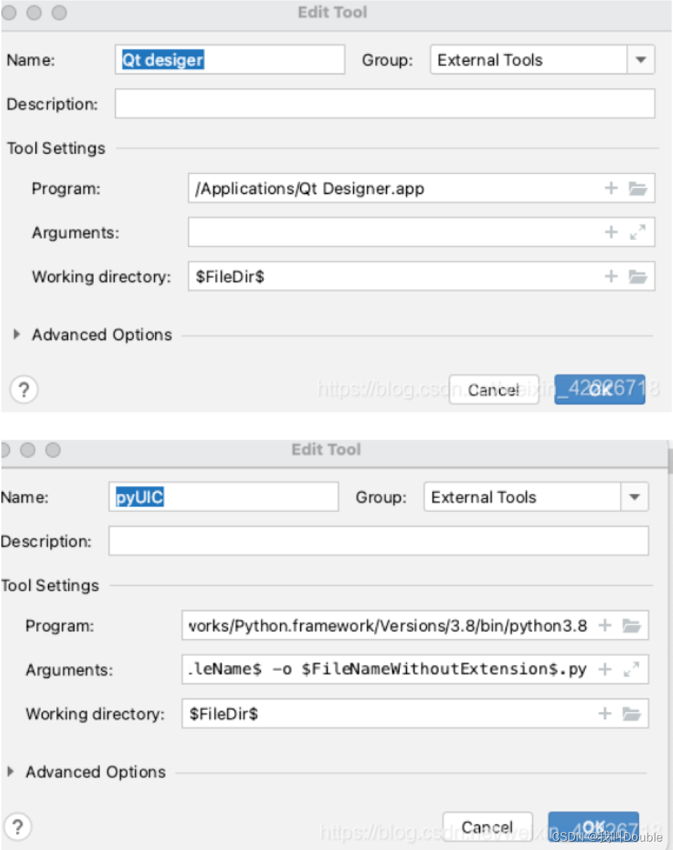Click Program field containing Qt Designer.app path

[394, 189]
